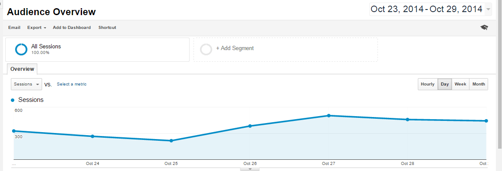Click the Oct 24 data point on chart

[x=92, y=136]
